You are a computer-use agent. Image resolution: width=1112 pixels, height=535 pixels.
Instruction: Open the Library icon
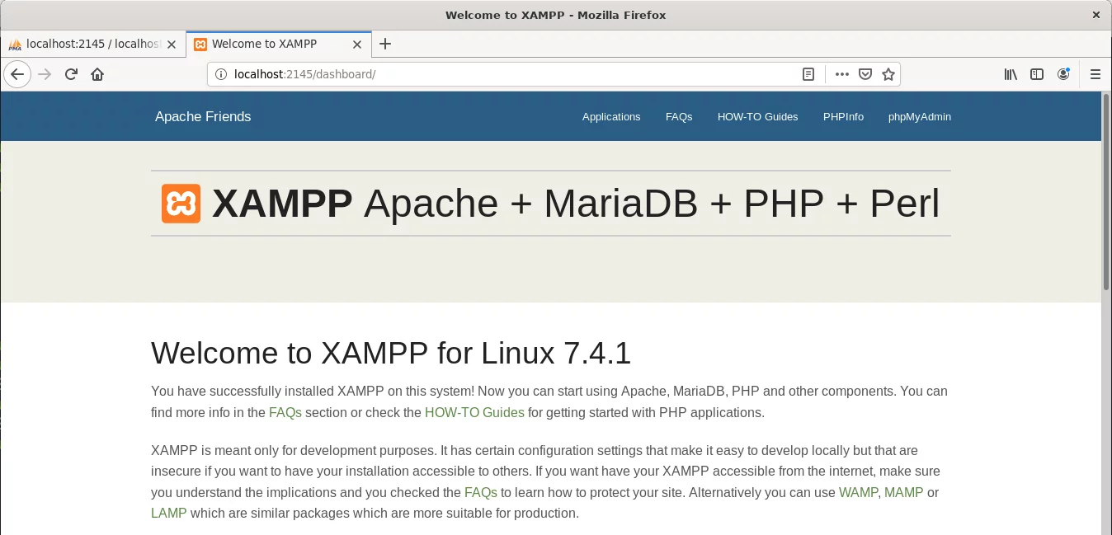click(x=1011, y=74)
